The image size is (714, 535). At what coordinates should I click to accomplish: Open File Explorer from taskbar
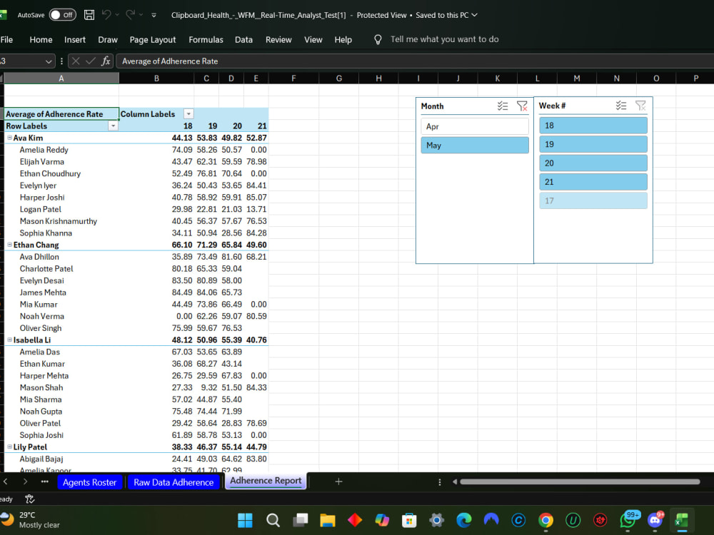(328, 520)
